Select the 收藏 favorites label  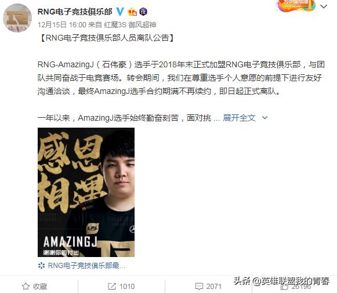pos(40,287)
